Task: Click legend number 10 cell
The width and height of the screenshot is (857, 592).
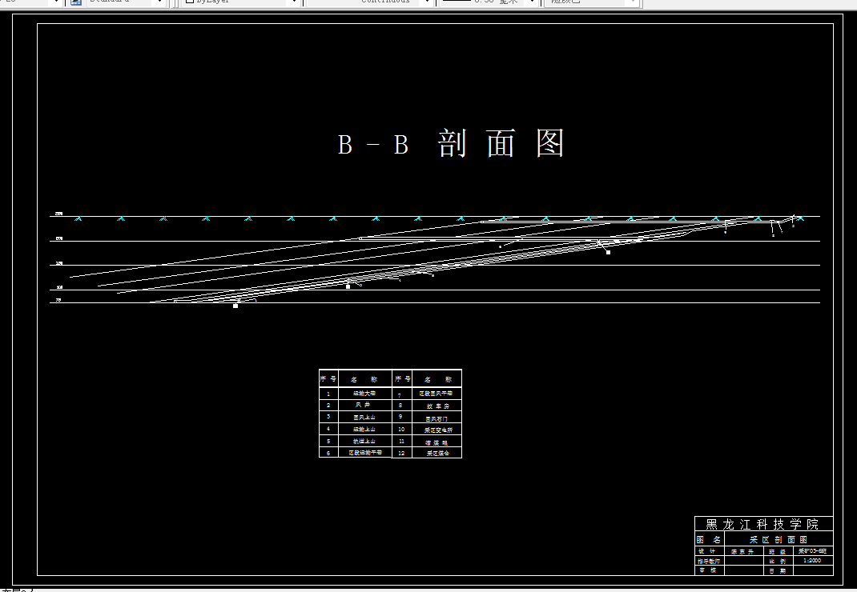Action: [401, 430]
